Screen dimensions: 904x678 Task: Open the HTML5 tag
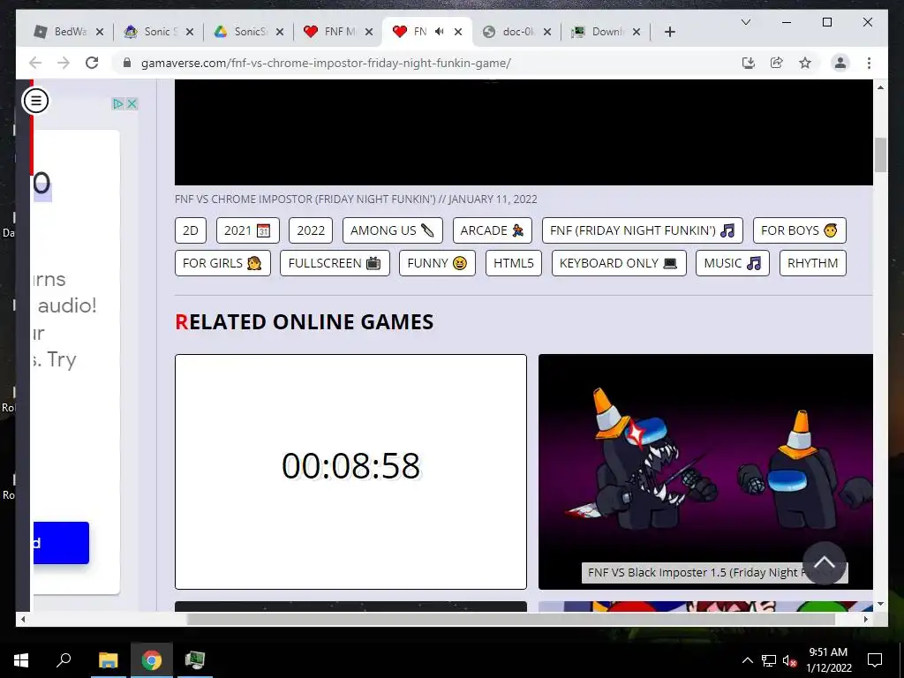[514, 263]
